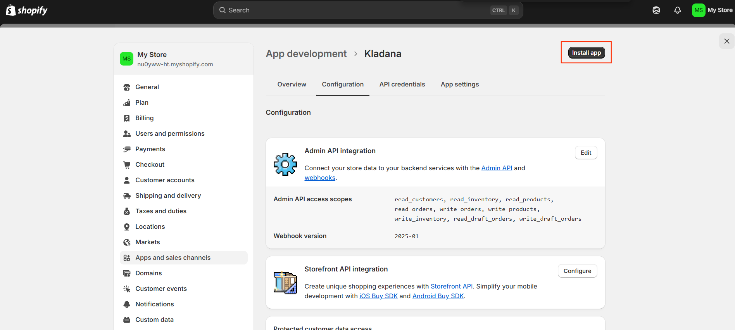This screenshot has height=330, width=735.
Task: Click the Payments hand icon
Action: coord(127,149)
